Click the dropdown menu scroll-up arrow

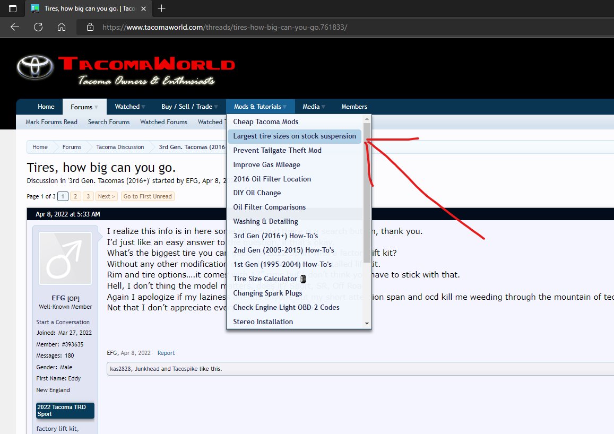[x=367, y=119]
